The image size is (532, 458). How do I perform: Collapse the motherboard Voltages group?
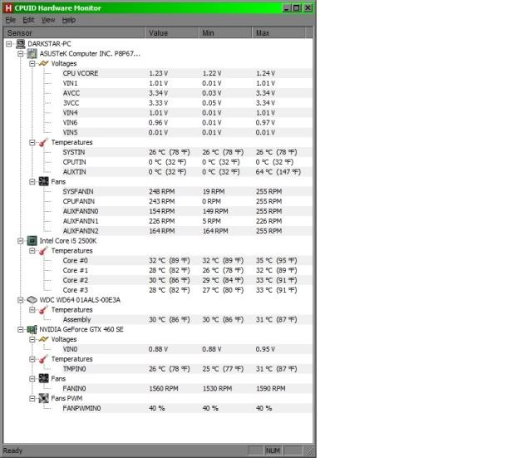(32, 63)
